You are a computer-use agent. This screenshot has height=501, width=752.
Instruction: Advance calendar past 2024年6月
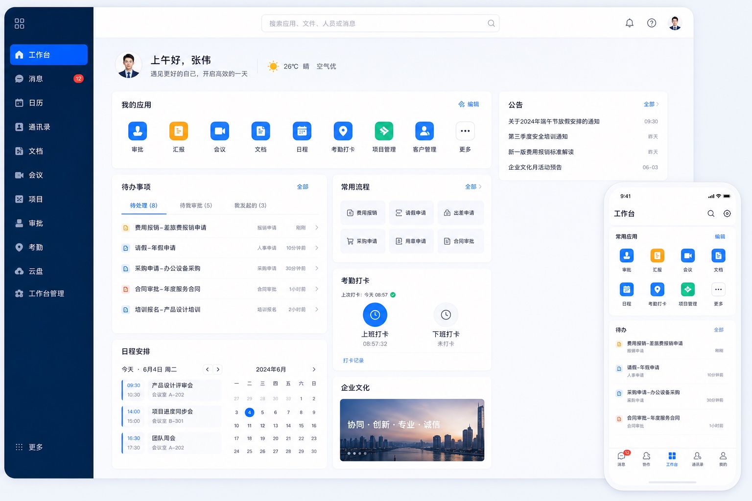pyautogui.click(x=314, y=369)
